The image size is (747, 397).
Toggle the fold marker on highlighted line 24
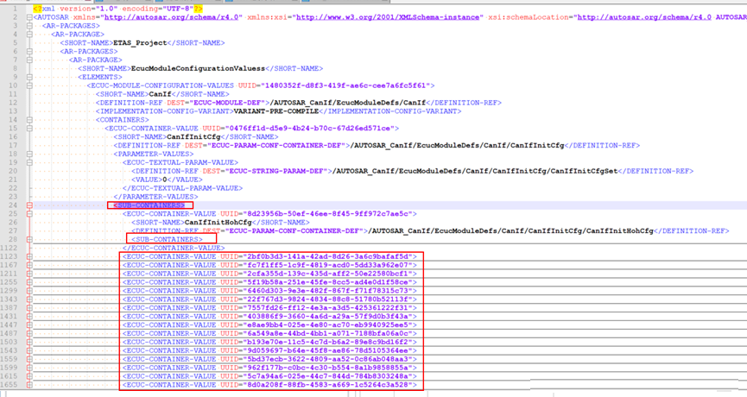coord(28,205)
